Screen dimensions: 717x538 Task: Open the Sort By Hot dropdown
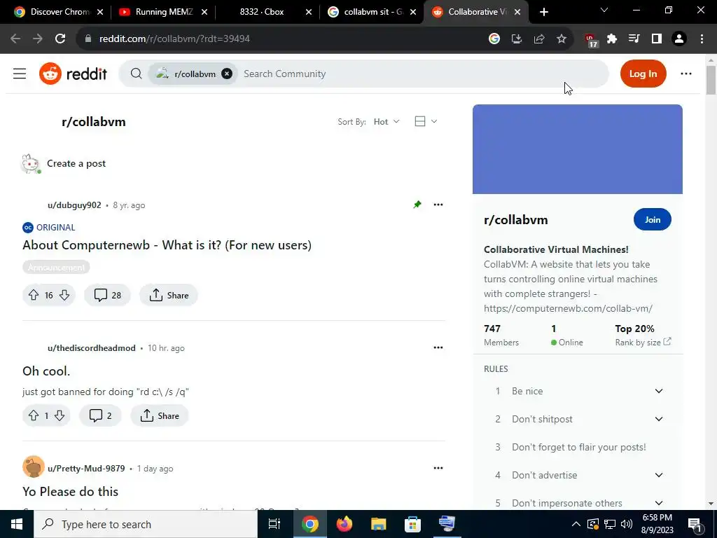[387, 122]
